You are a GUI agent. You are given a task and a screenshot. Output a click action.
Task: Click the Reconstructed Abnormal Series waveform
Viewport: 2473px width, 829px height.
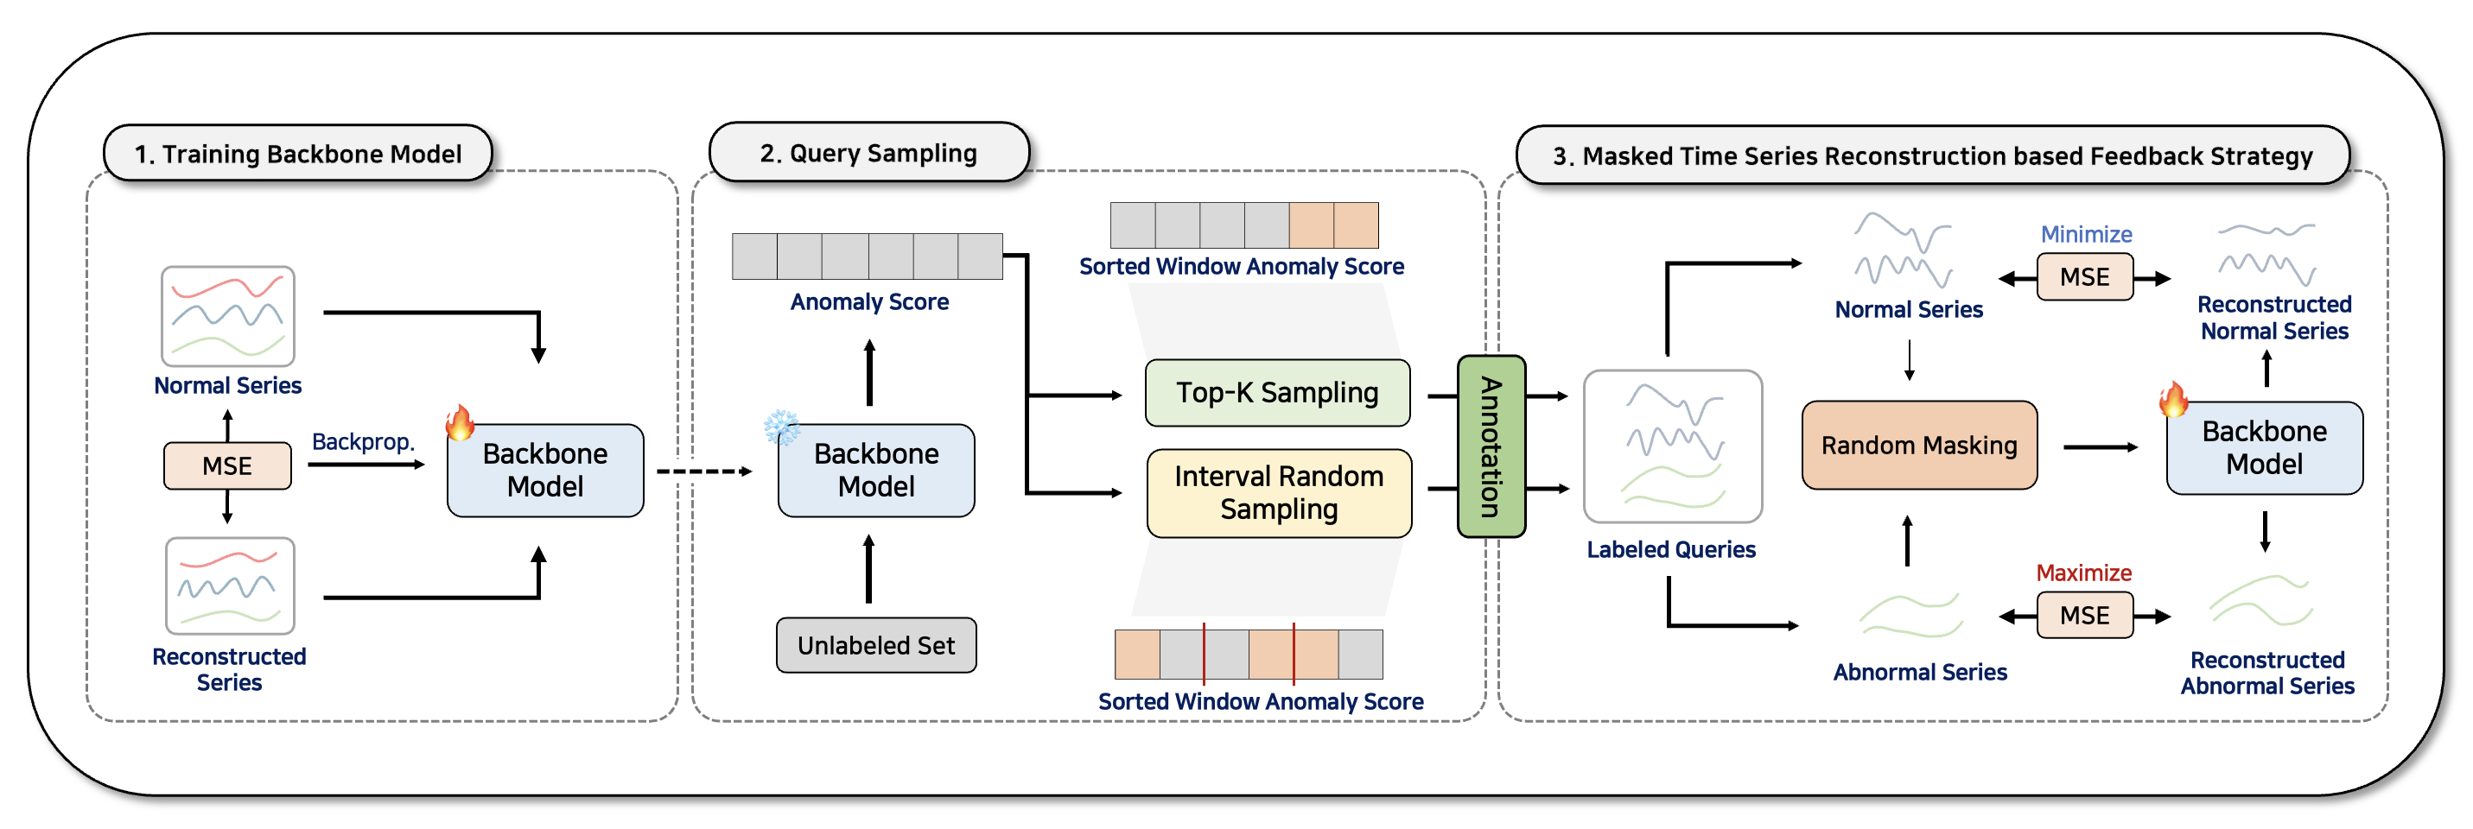2260,602
